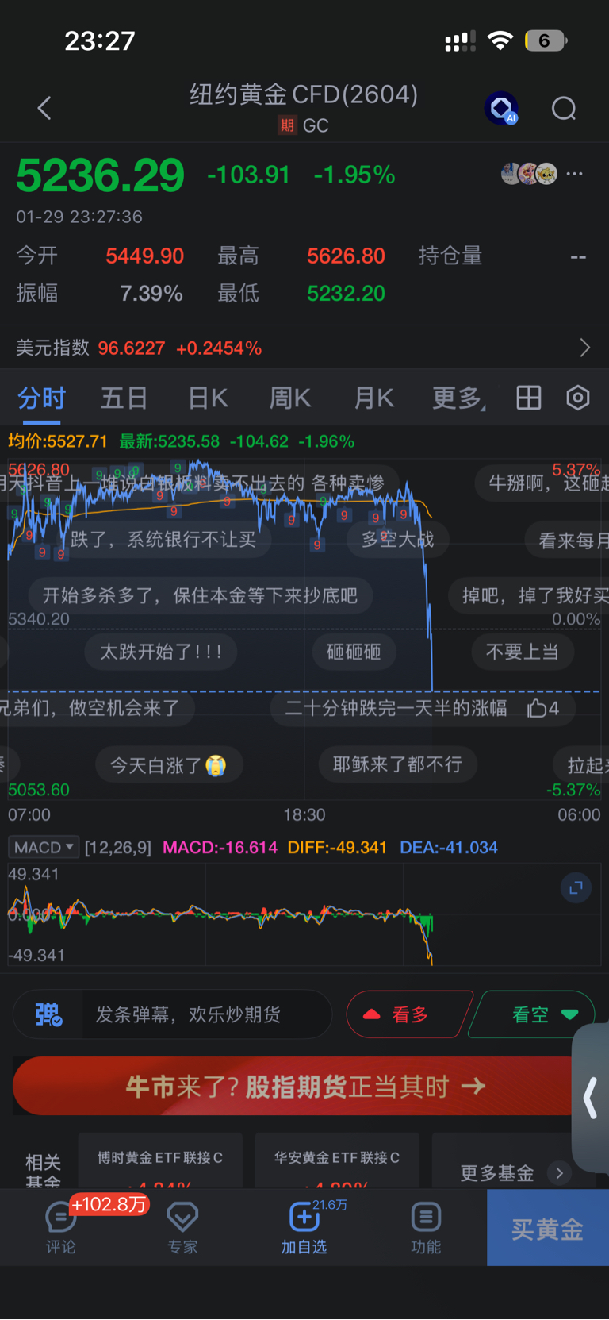This screenshot has height=1320, width=609.
Task: Open chart settings hexagon icon
Action: tap(578, 398)
